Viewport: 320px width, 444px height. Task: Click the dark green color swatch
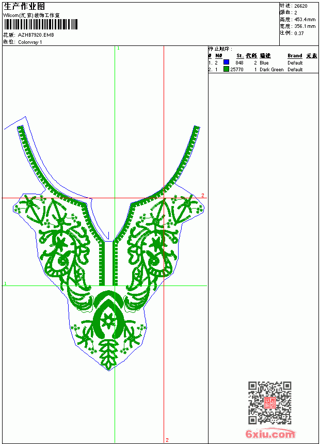(226, 69)
